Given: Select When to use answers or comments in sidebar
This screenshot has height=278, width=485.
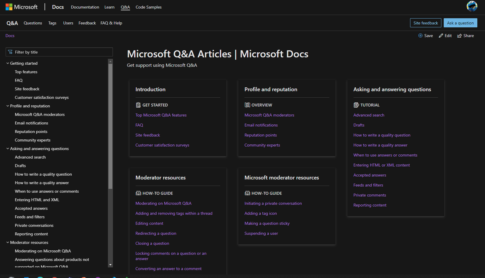Looking at the screenshot, I should (47, 191).
